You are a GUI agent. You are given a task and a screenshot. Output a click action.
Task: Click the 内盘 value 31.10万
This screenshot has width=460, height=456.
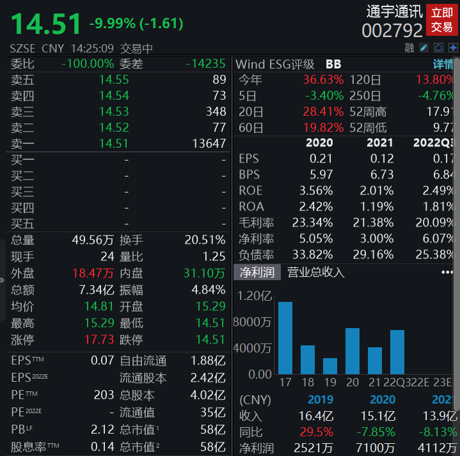[205, 273]
